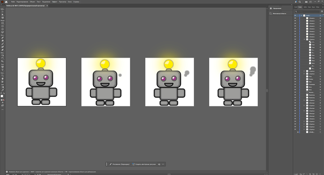
Task: Unlock the locked bottom image layer row
Action: pyautogui.click(x=298, y=132)
